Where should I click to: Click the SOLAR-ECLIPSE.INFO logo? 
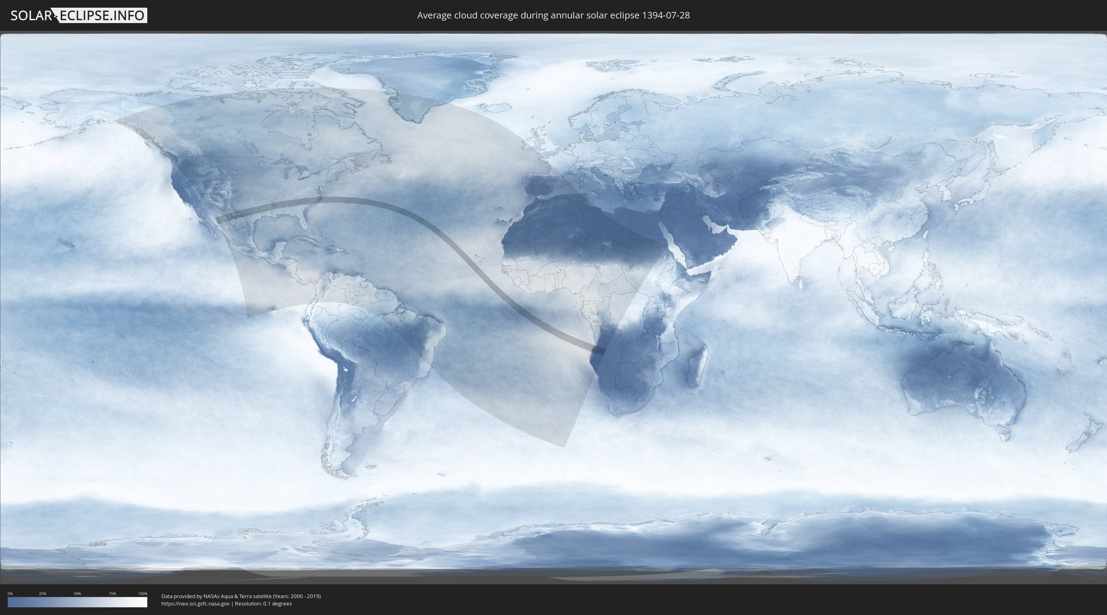click(79, 15)
